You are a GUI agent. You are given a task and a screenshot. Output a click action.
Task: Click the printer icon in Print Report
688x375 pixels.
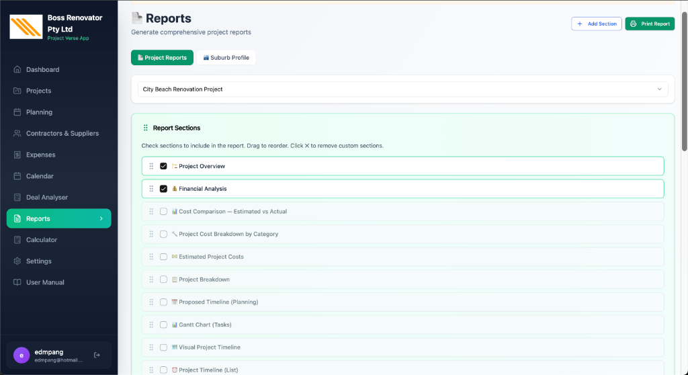click(633, 24)
